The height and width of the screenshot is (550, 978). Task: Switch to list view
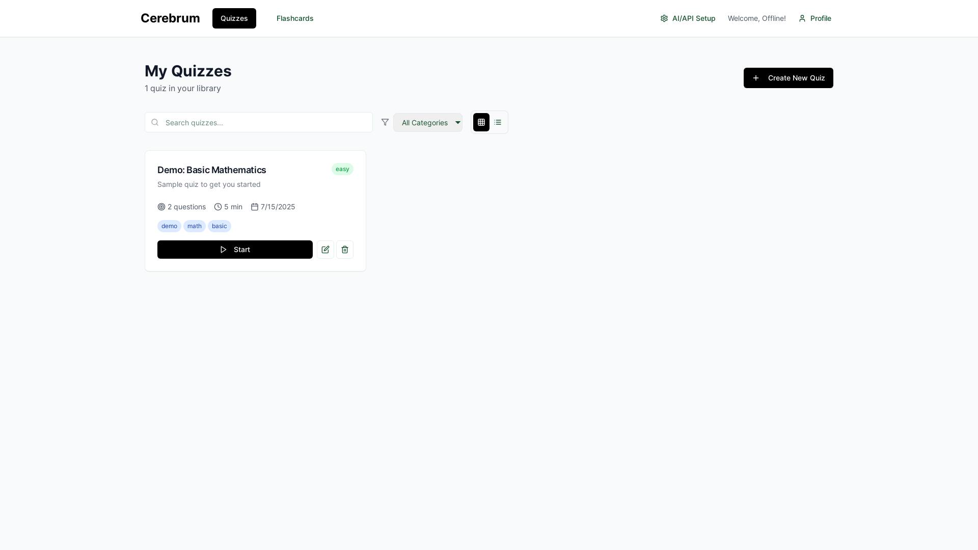498,122
